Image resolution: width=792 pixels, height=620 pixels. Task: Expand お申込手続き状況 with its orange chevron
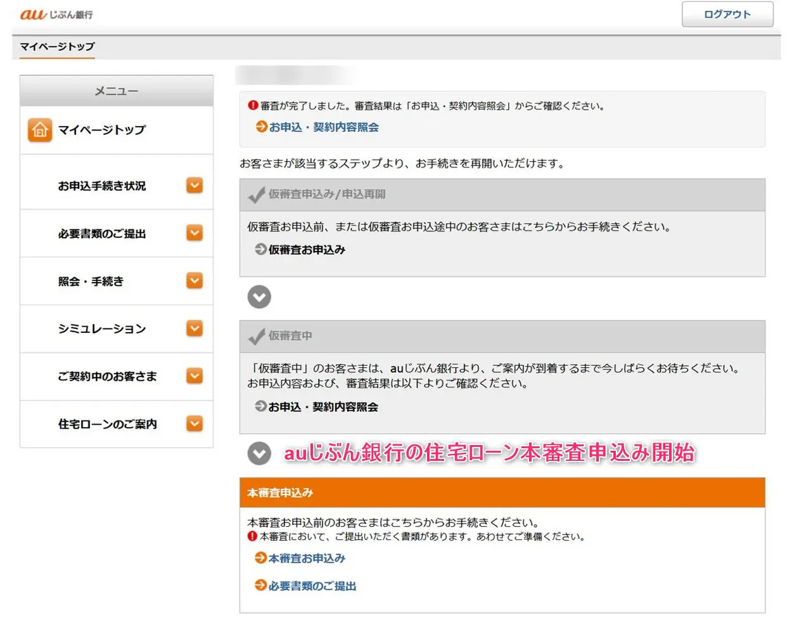pyautogui.click(x=195, y=185)
